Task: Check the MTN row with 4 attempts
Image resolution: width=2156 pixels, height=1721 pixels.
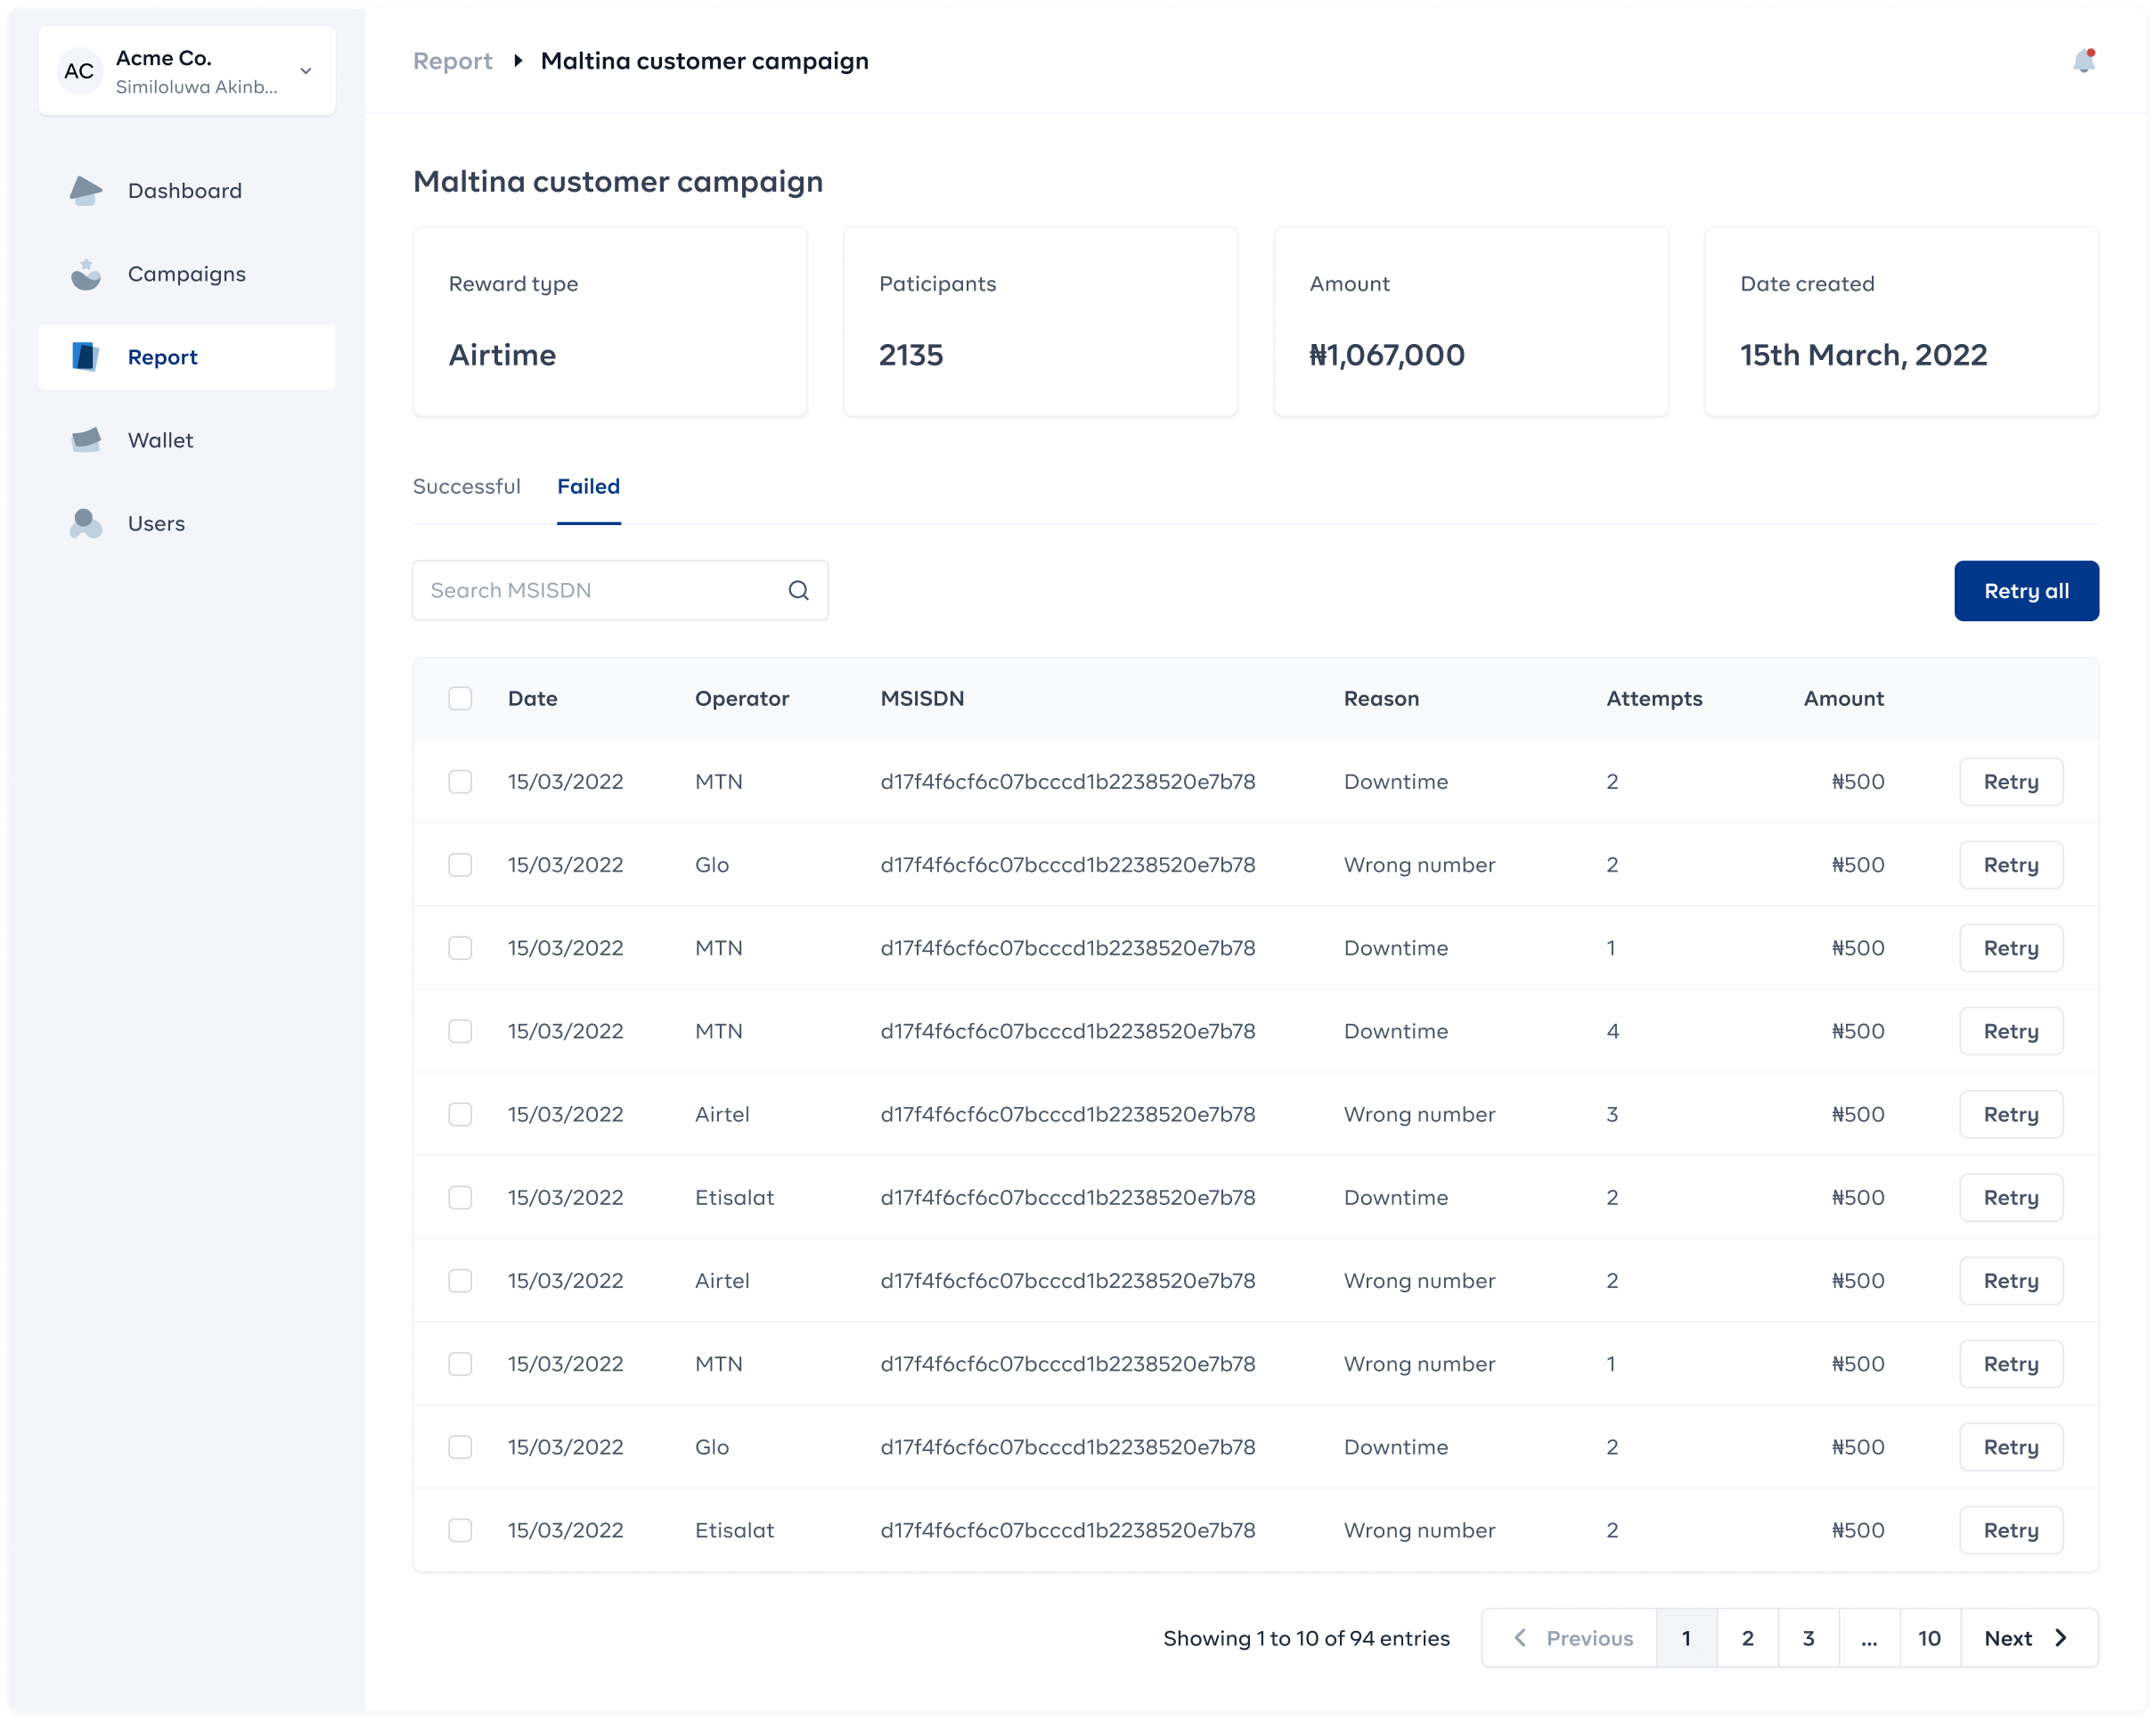Action: click(x=460, y=1030)
